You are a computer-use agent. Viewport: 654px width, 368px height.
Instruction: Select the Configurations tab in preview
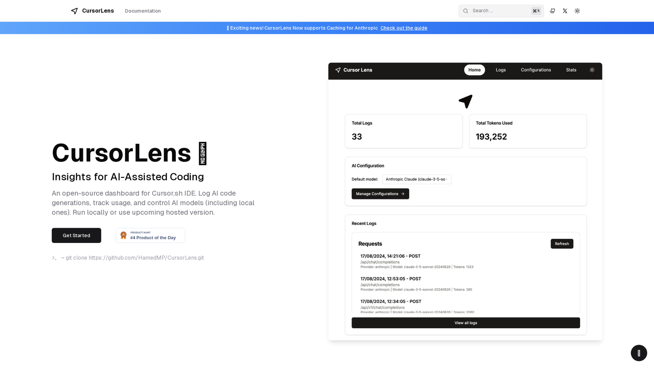pos(536,70)
